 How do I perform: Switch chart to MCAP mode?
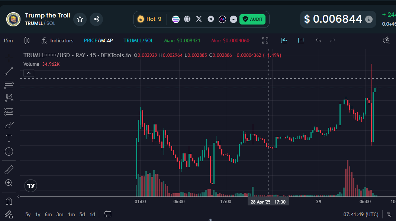coord(106,40)
